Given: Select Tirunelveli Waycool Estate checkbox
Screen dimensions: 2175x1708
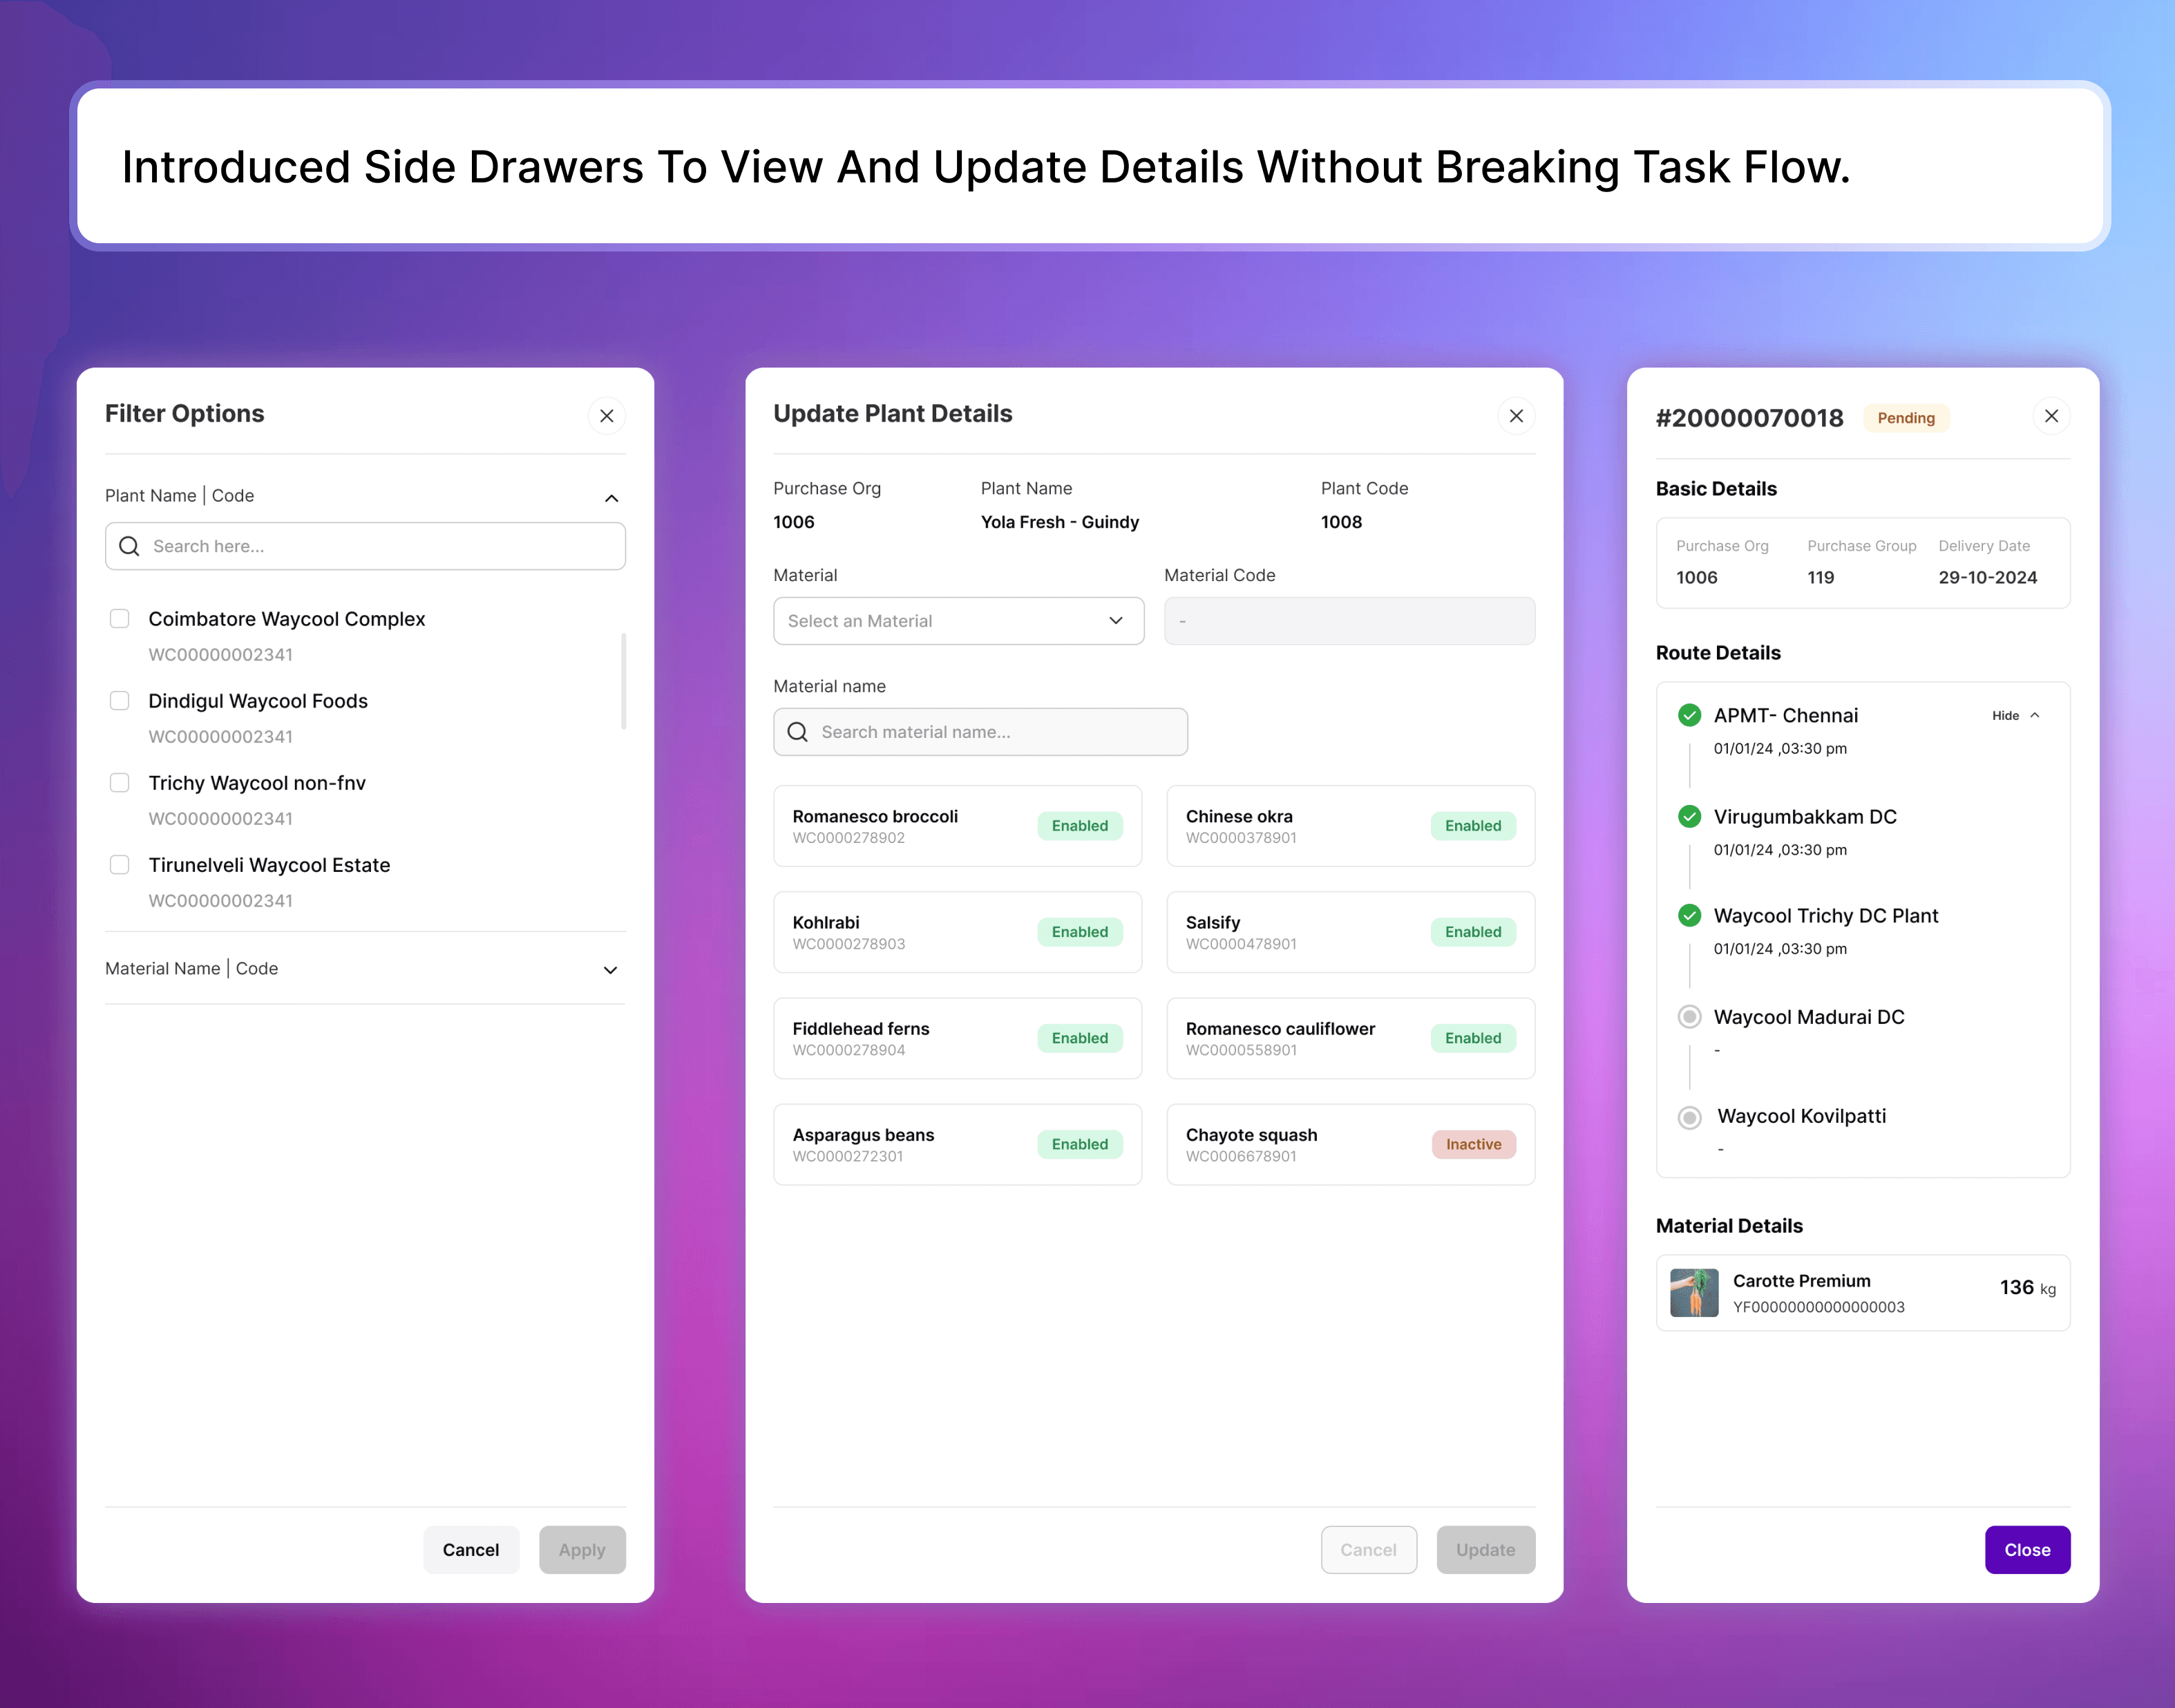Looking at the screenshot, I should (119, 865).
